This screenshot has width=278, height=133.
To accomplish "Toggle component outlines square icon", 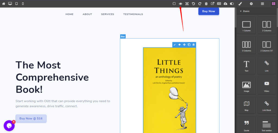I will point(174,4).
